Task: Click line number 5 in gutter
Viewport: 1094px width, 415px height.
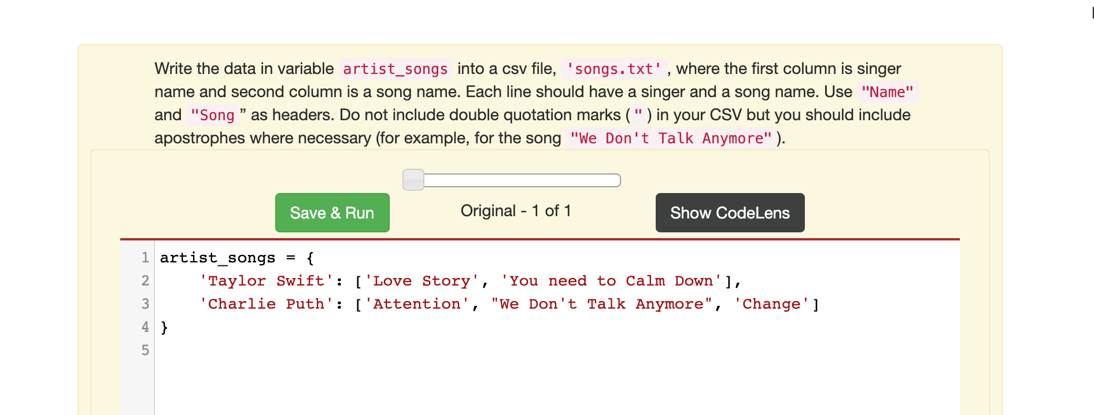Action: click(145, 350)
